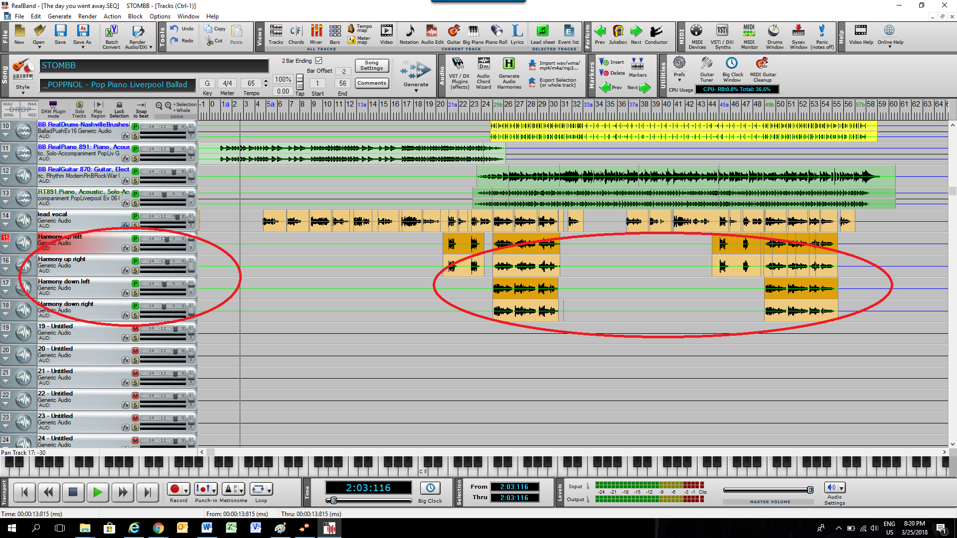Toggle fx on Harmony down right track
The height and width of the screenshot is (538, 957).
126,315
